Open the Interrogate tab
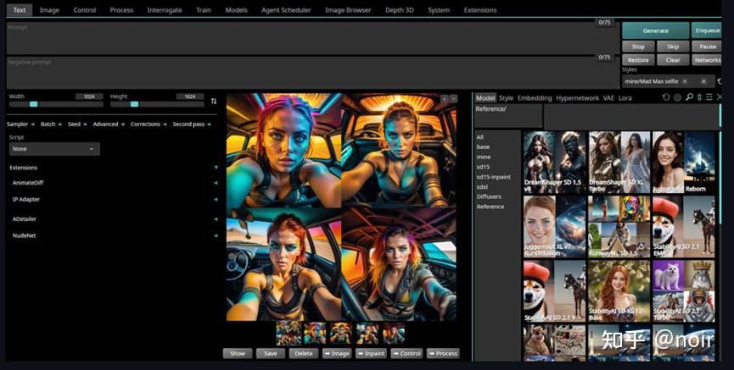Viewport: 734px width, 370px height. click(x=165, y=10)
